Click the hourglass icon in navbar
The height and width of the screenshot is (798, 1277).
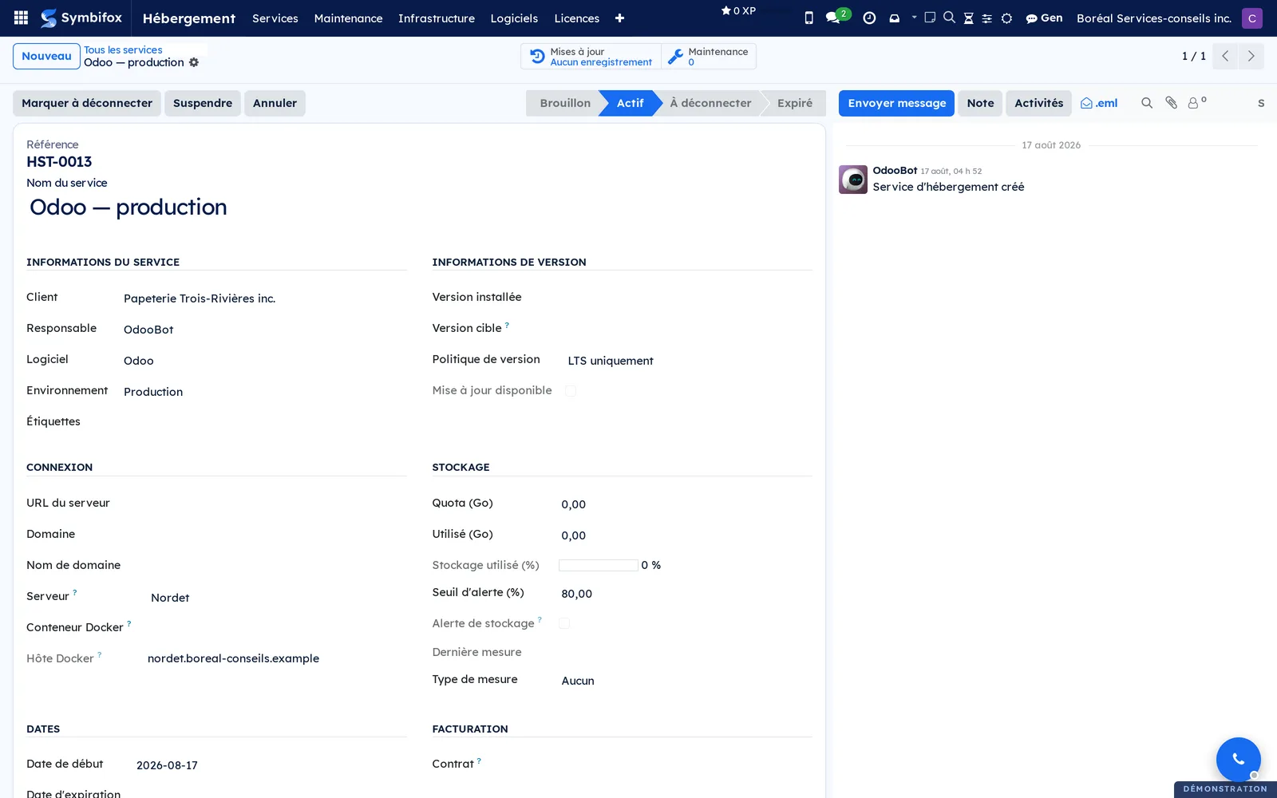968,18
